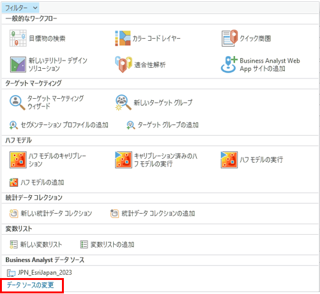Viewport: 320px width, 294px height.
Task: Select the カラー コード レイヤー icon
Action: [x=123, y=38]
